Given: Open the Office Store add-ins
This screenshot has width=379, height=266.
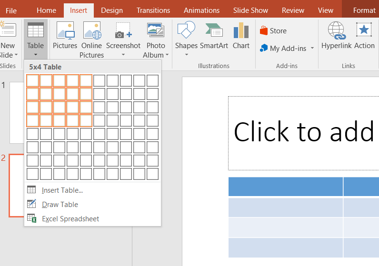Looking at the screenshot, I should (x=273, y=31).
